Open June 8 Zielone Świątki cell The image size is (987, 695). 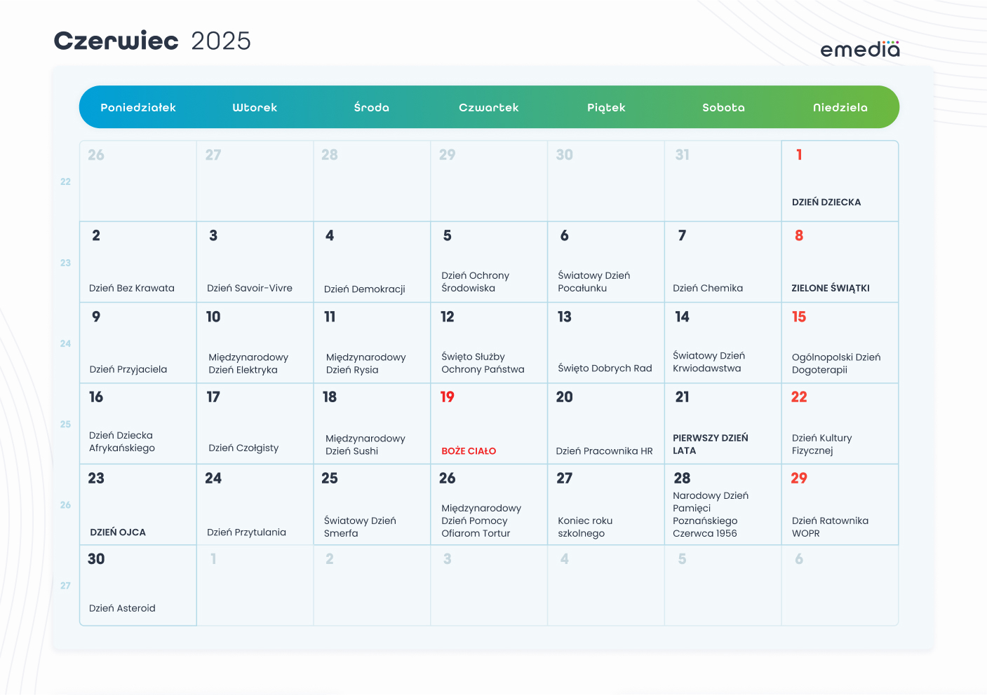(840, 262)
